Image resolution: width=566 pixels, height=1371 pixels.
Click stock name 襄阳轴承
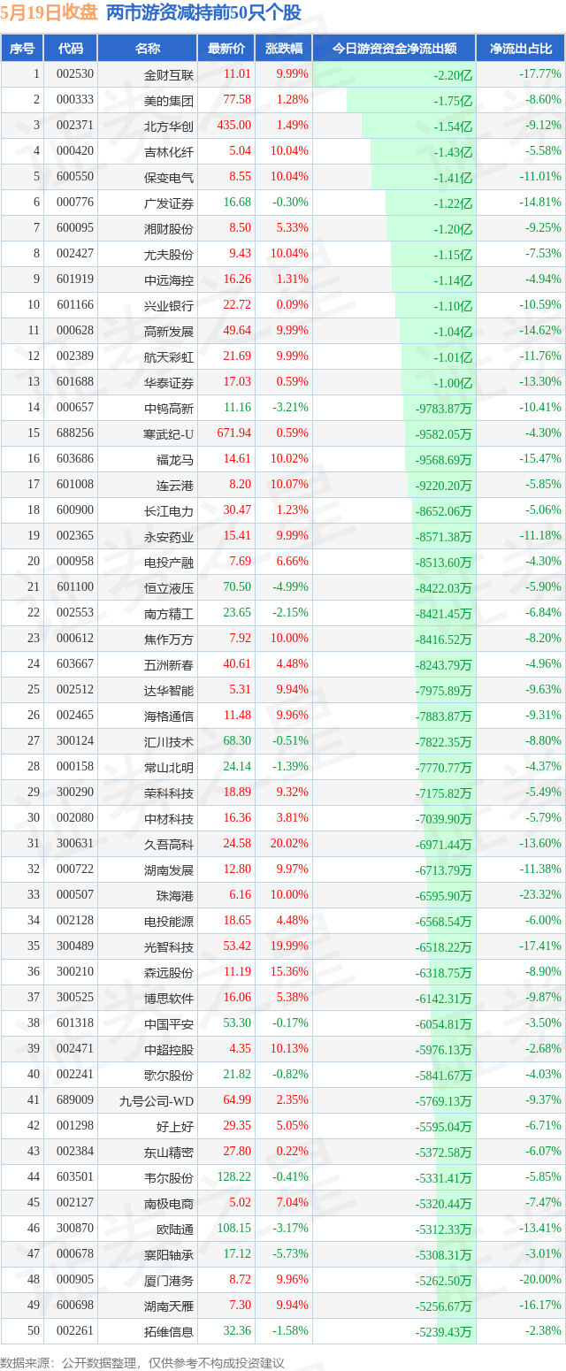tap(170, 1254)
